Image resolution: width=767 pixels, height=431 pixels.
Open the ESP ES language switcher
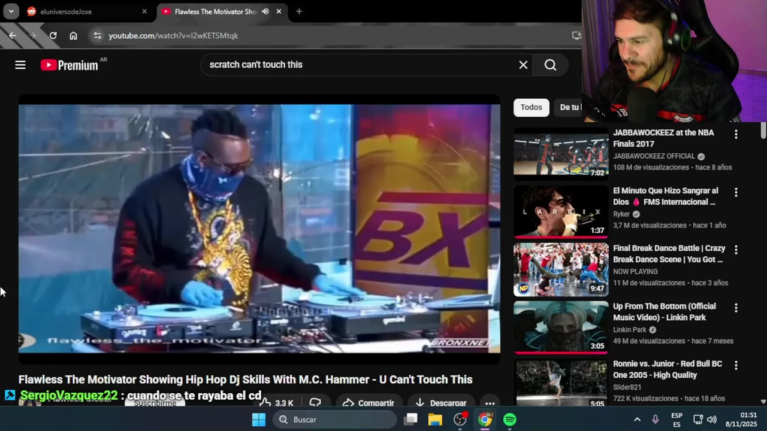click(x=677, y=420)
